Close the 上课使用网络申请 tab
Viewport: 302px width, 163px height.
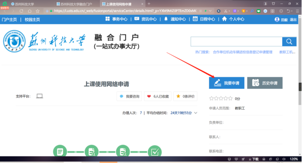(142, 4)
